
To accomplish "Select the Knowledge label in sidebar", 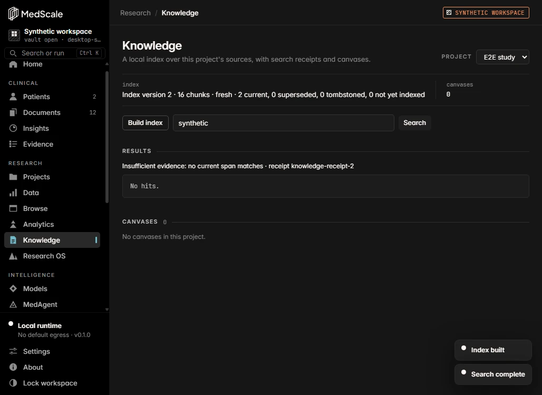I will (x=42, y=240).
